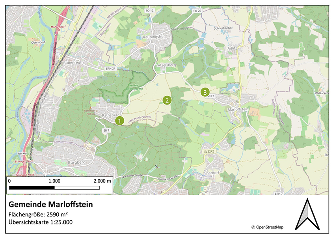Click the Adlitz label
This screenshot has height=237, width=335.
[x=232, y=48]
